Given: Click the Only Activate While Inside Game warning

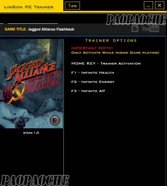Looking at the screenshot, I should pyautogui.click(x=115, y=53).
